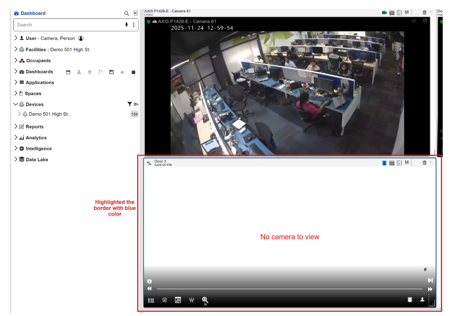Collapse the Devices tree section
The width and height of the screenshot is (455, 316).
[x=15, y=104]
